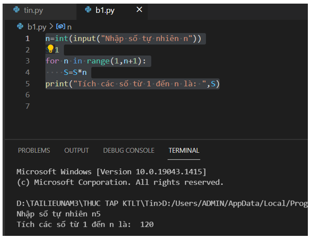This screenshot has height=240, width=312.
Task: Switch to the DEBUG CONSOLE tab
Action: tap(128, 150)
